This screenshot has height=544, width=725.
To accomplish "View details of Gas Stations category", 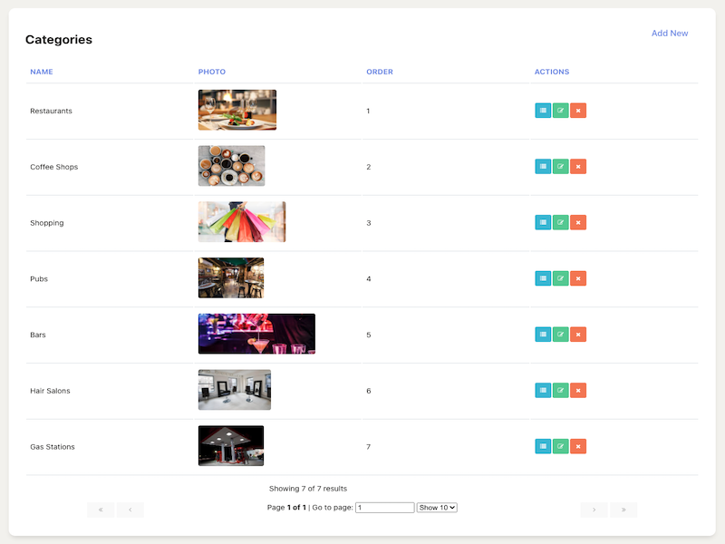I will click(x=543, y=446).
